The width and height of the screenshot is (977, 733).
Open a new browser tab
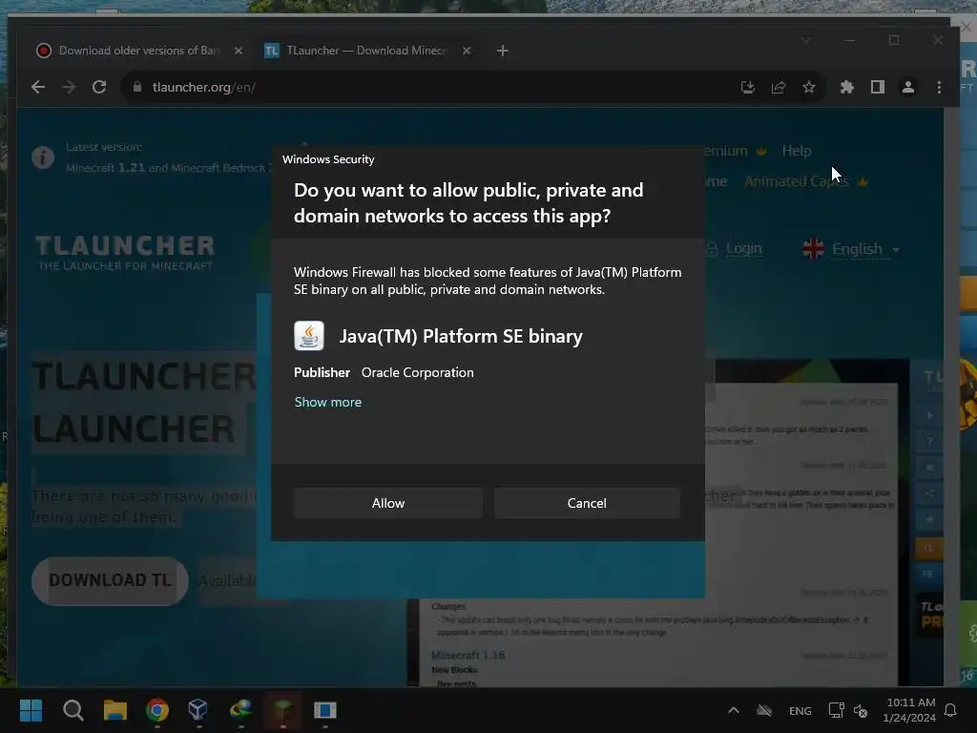[503, 51]
